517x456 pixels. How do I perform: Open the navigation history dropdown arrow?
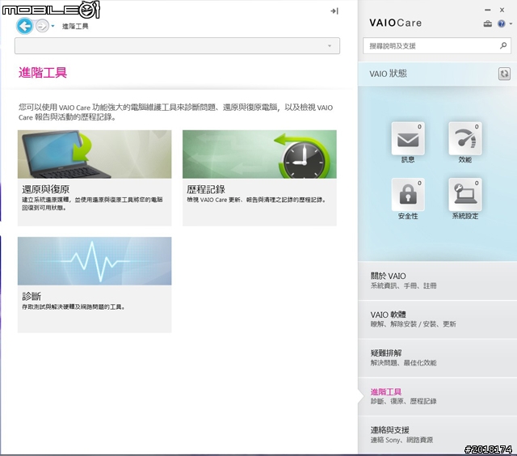point(53,26)
